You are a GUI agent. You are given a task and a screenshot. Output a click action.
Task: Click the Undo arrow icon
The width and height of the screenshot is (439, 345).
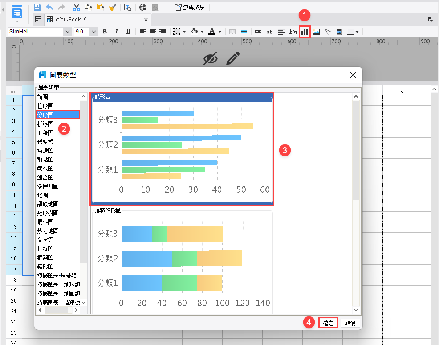click(49, 7)
